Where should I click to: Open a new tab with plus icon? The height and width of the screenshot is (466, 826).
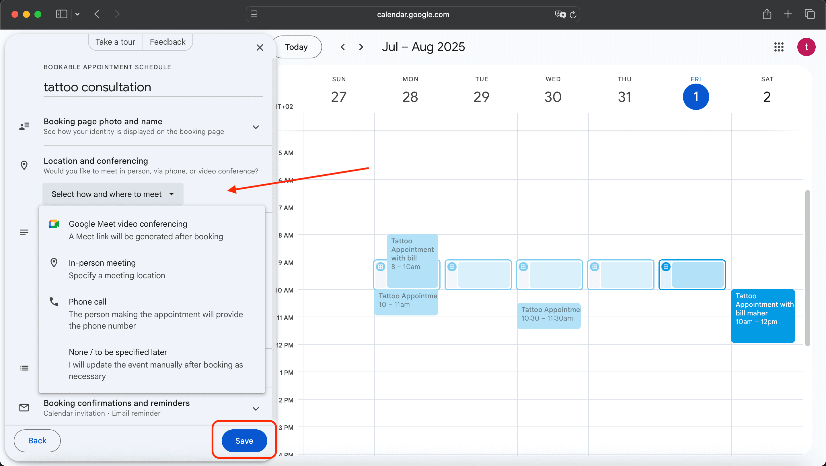coord(788,14)
